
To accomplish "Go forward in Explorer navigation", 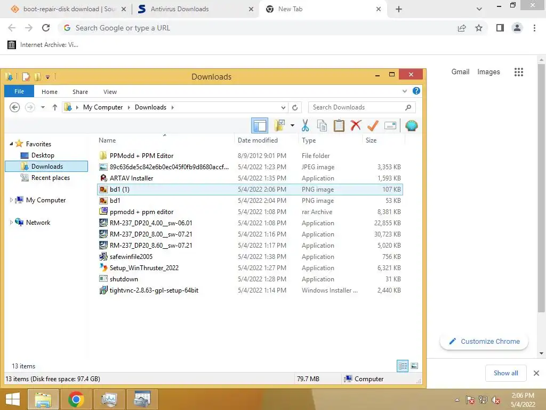I will (30, 107).
